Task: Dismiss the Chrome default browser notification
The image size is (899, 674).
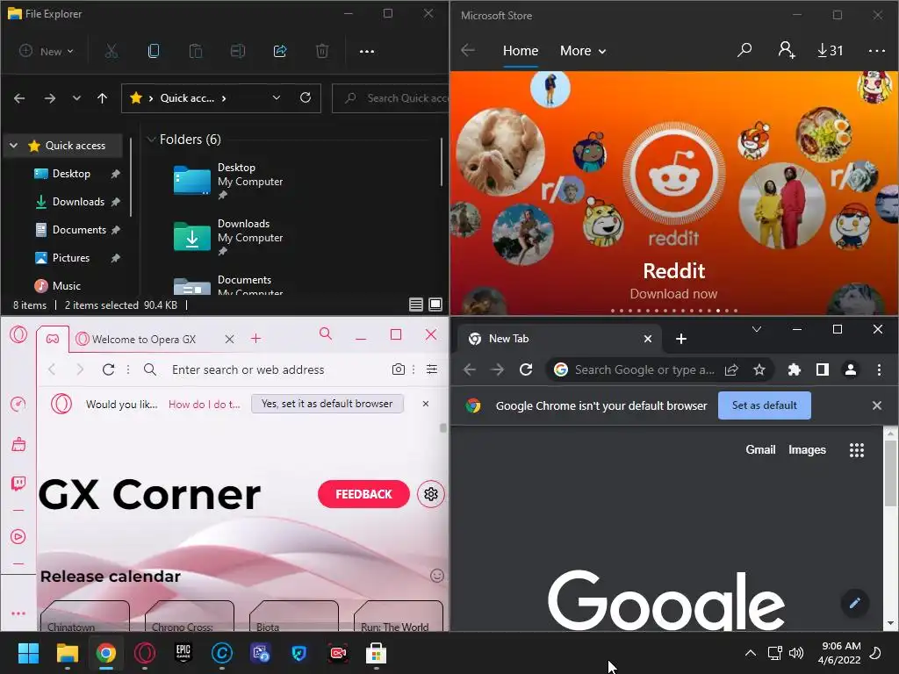Action: point(877,405)
